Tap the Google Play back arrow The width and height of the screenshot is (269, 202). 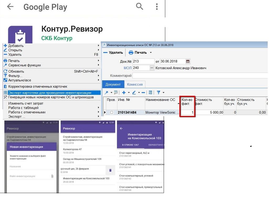pyautogui.click(x=10, y=7)
